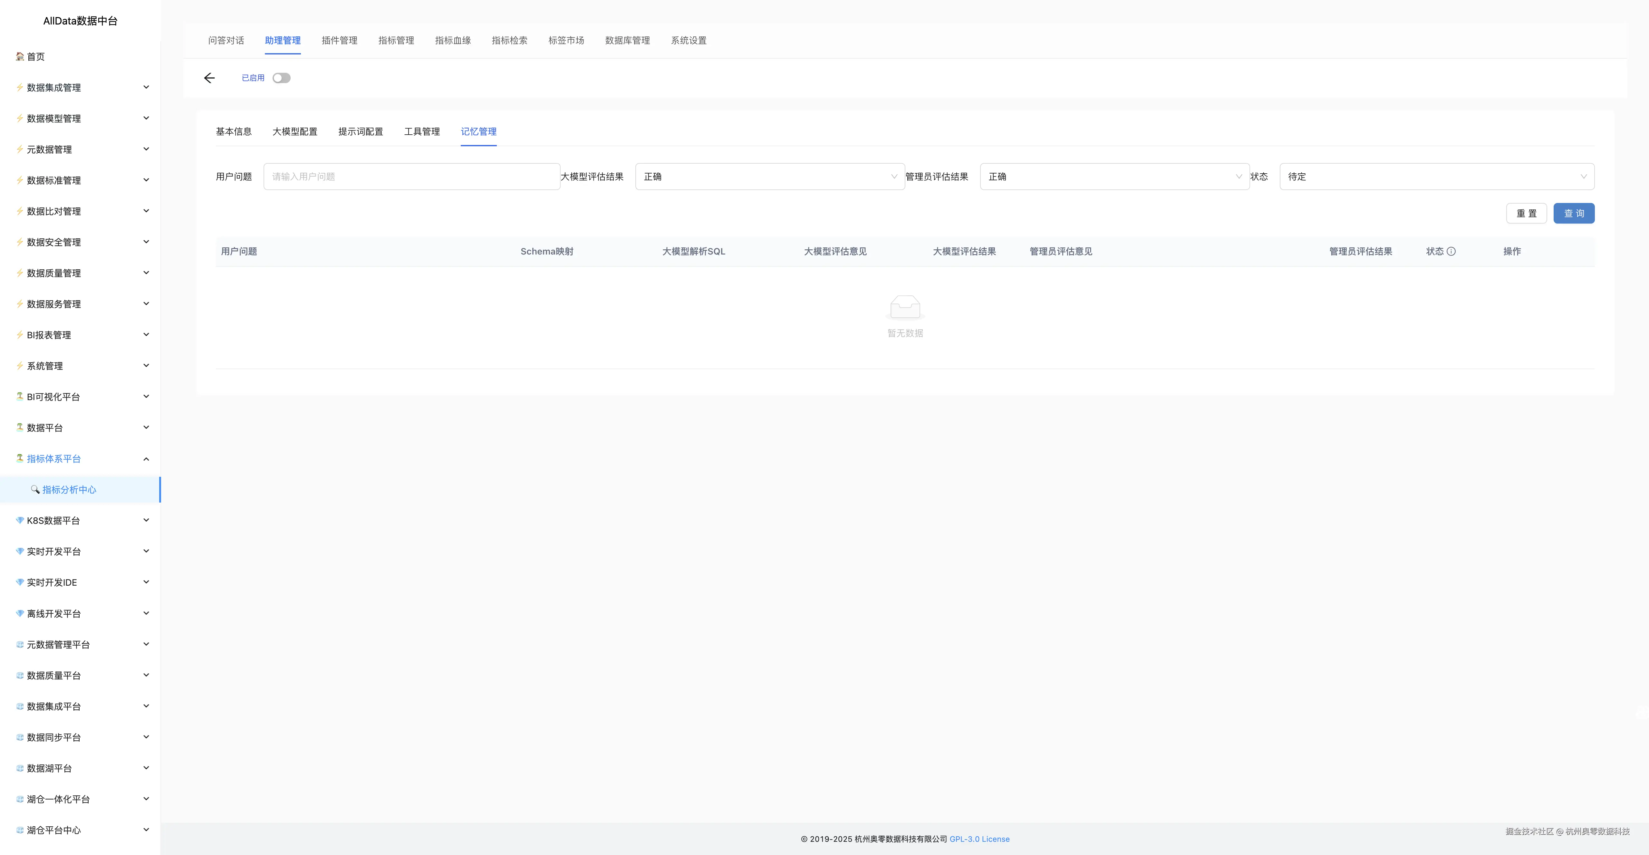Viewport: 1649px width, 855px height.
Task: Toggle the 已启用 switch
Action: (x=281, y=78)
